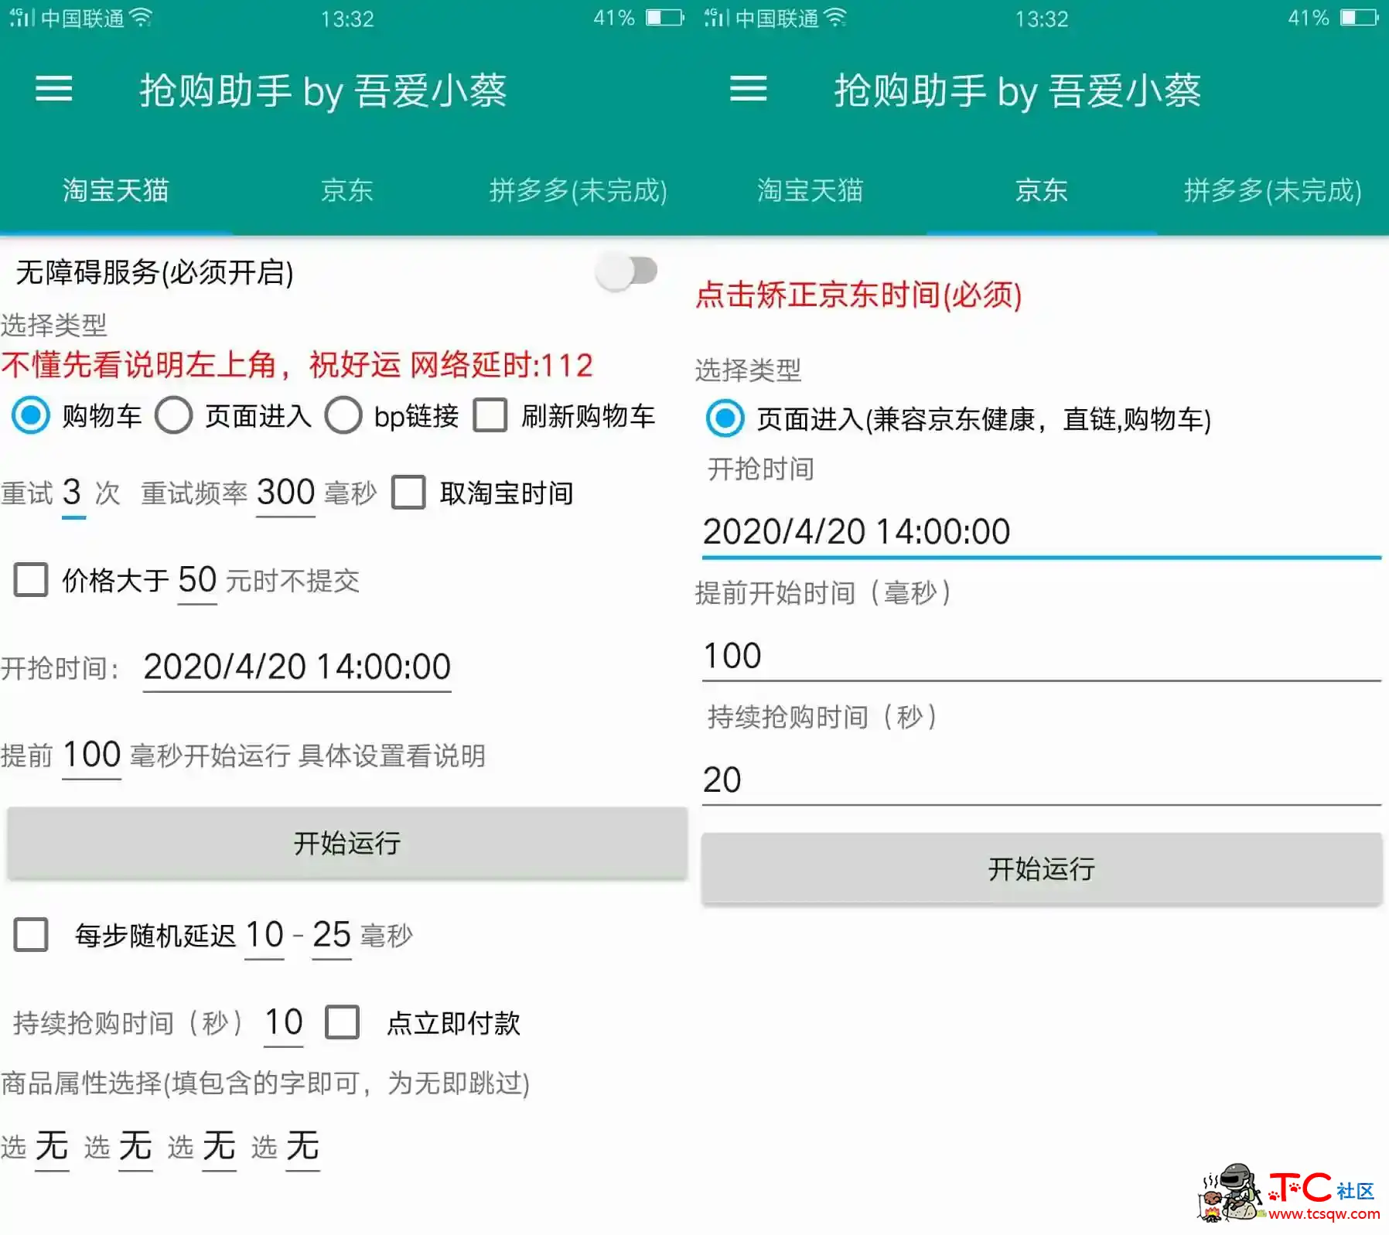The height and width of the screenshot is (1235, 1389).
Task: Switch to 淘宝天猫 tab on right screen
Action: pyautogui.click(x=811, y=190)
